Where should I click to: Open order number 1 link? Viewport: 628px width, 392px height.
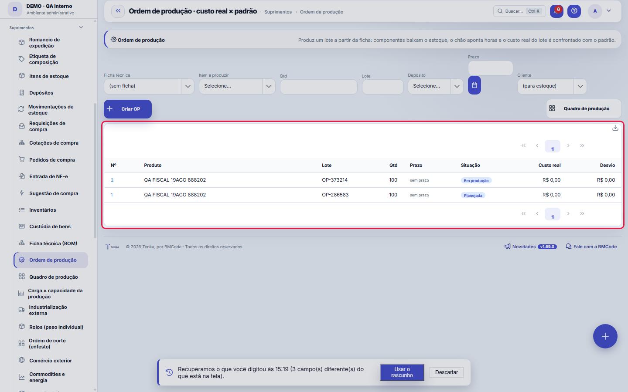[112, 195]
